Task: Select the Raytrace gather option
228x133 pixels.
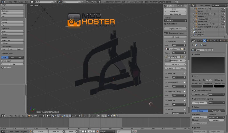Action: coord(200,111)
